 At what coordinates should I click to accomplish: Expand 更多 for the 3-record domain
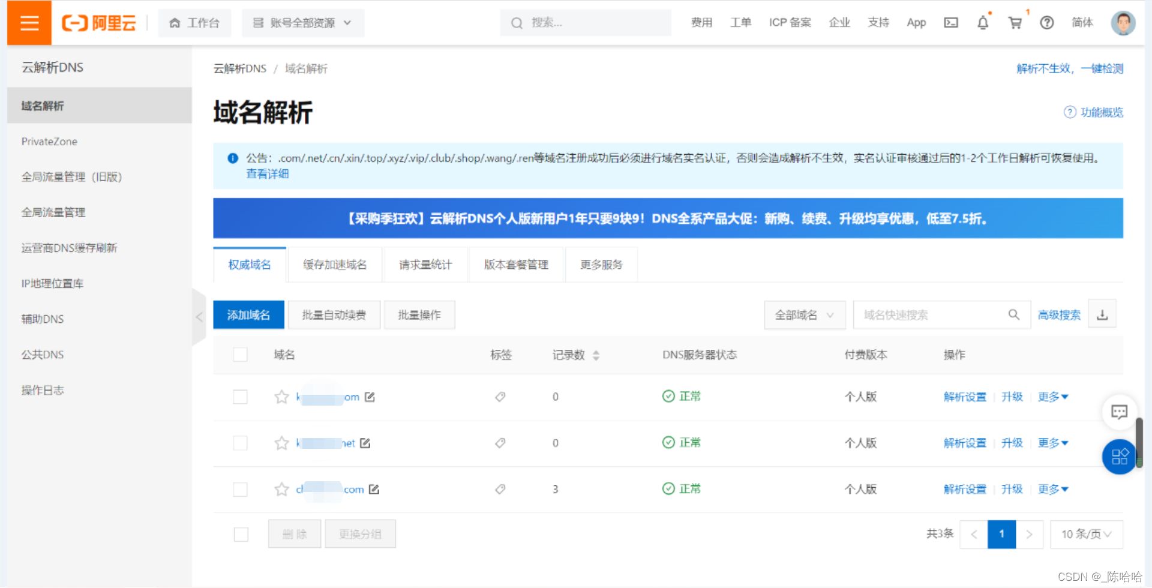tap(1053, 489)
